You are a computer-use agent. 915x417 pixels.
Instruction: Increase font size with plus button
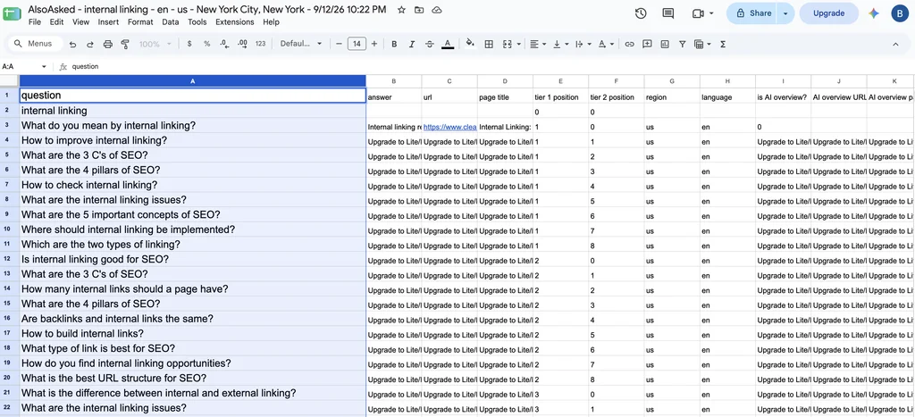click(x=374, y=44)
